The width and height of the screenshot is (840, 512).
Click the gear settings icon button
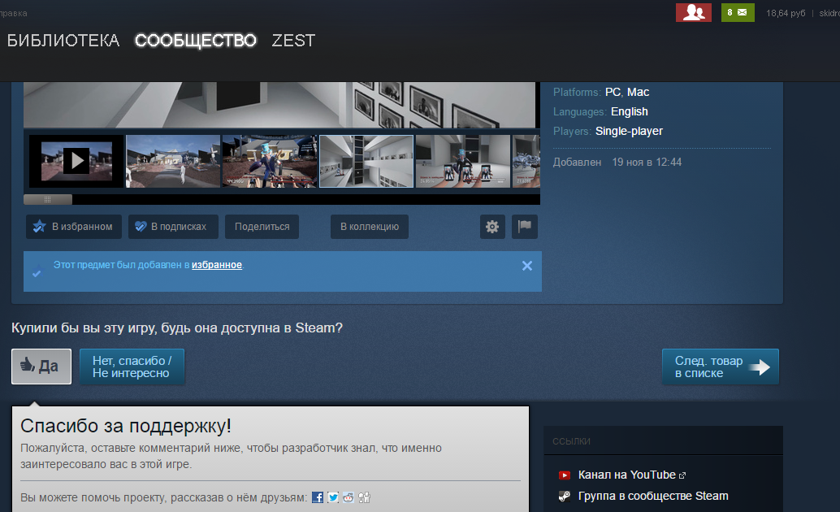[492, 227]
